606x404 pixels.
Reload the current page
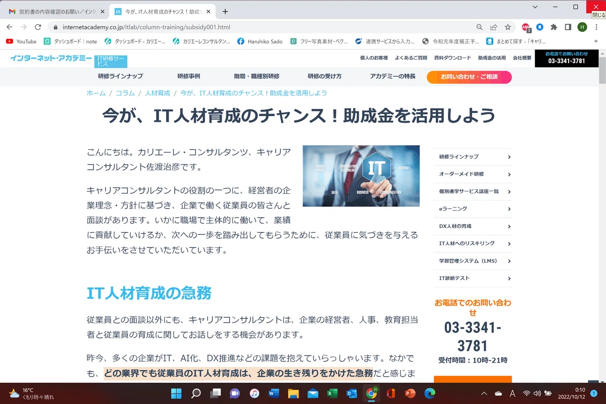click(x=38, y=27)
